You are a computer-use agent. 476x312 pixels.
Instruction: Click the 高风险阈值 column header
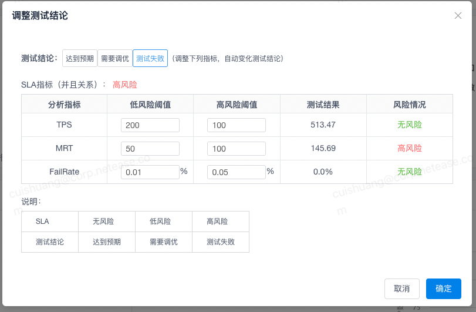pyautogui.click(x=237, y=105)
